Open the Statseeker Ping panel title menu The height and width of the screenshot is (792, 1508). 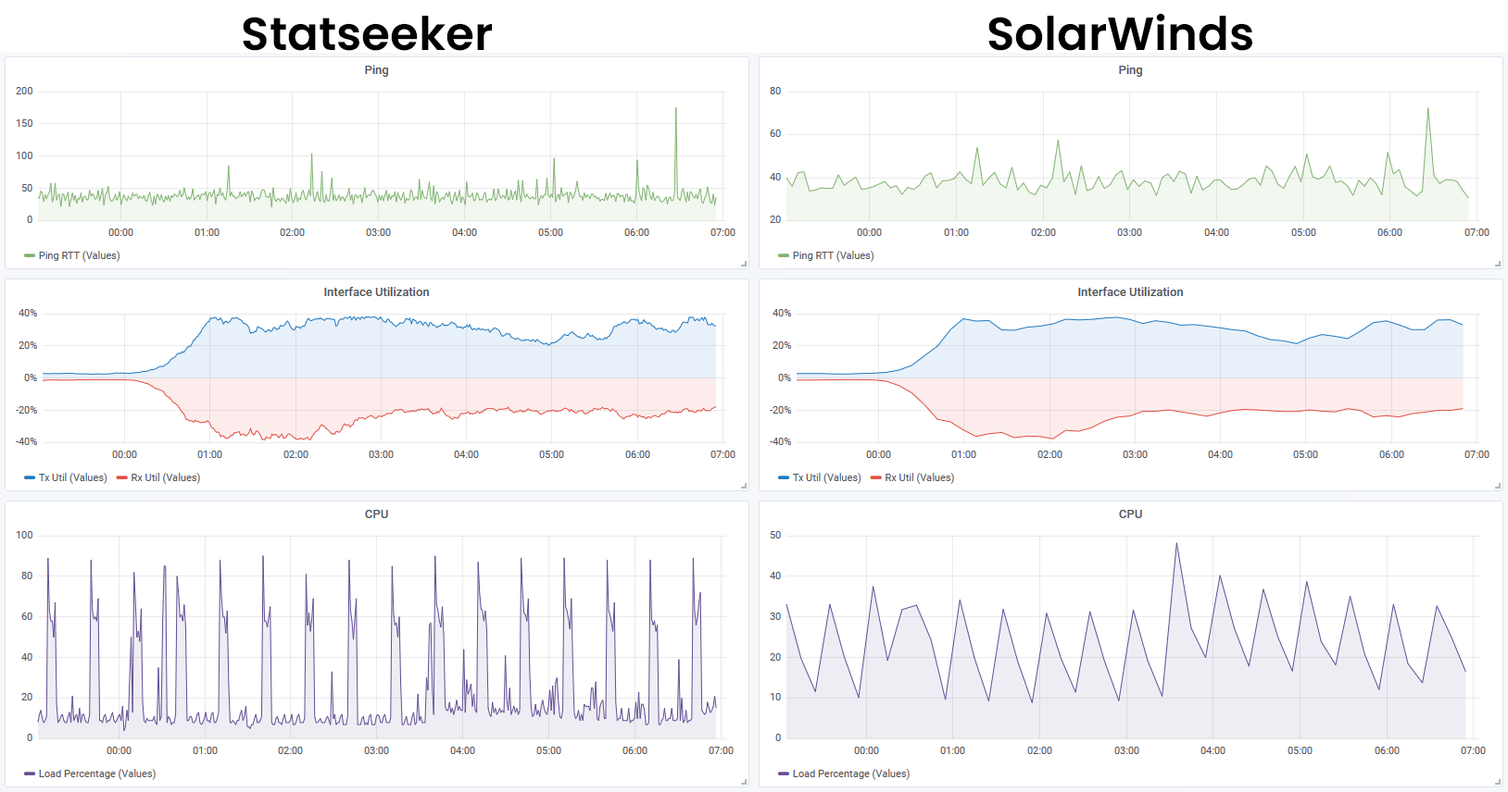tap(376, 70)
